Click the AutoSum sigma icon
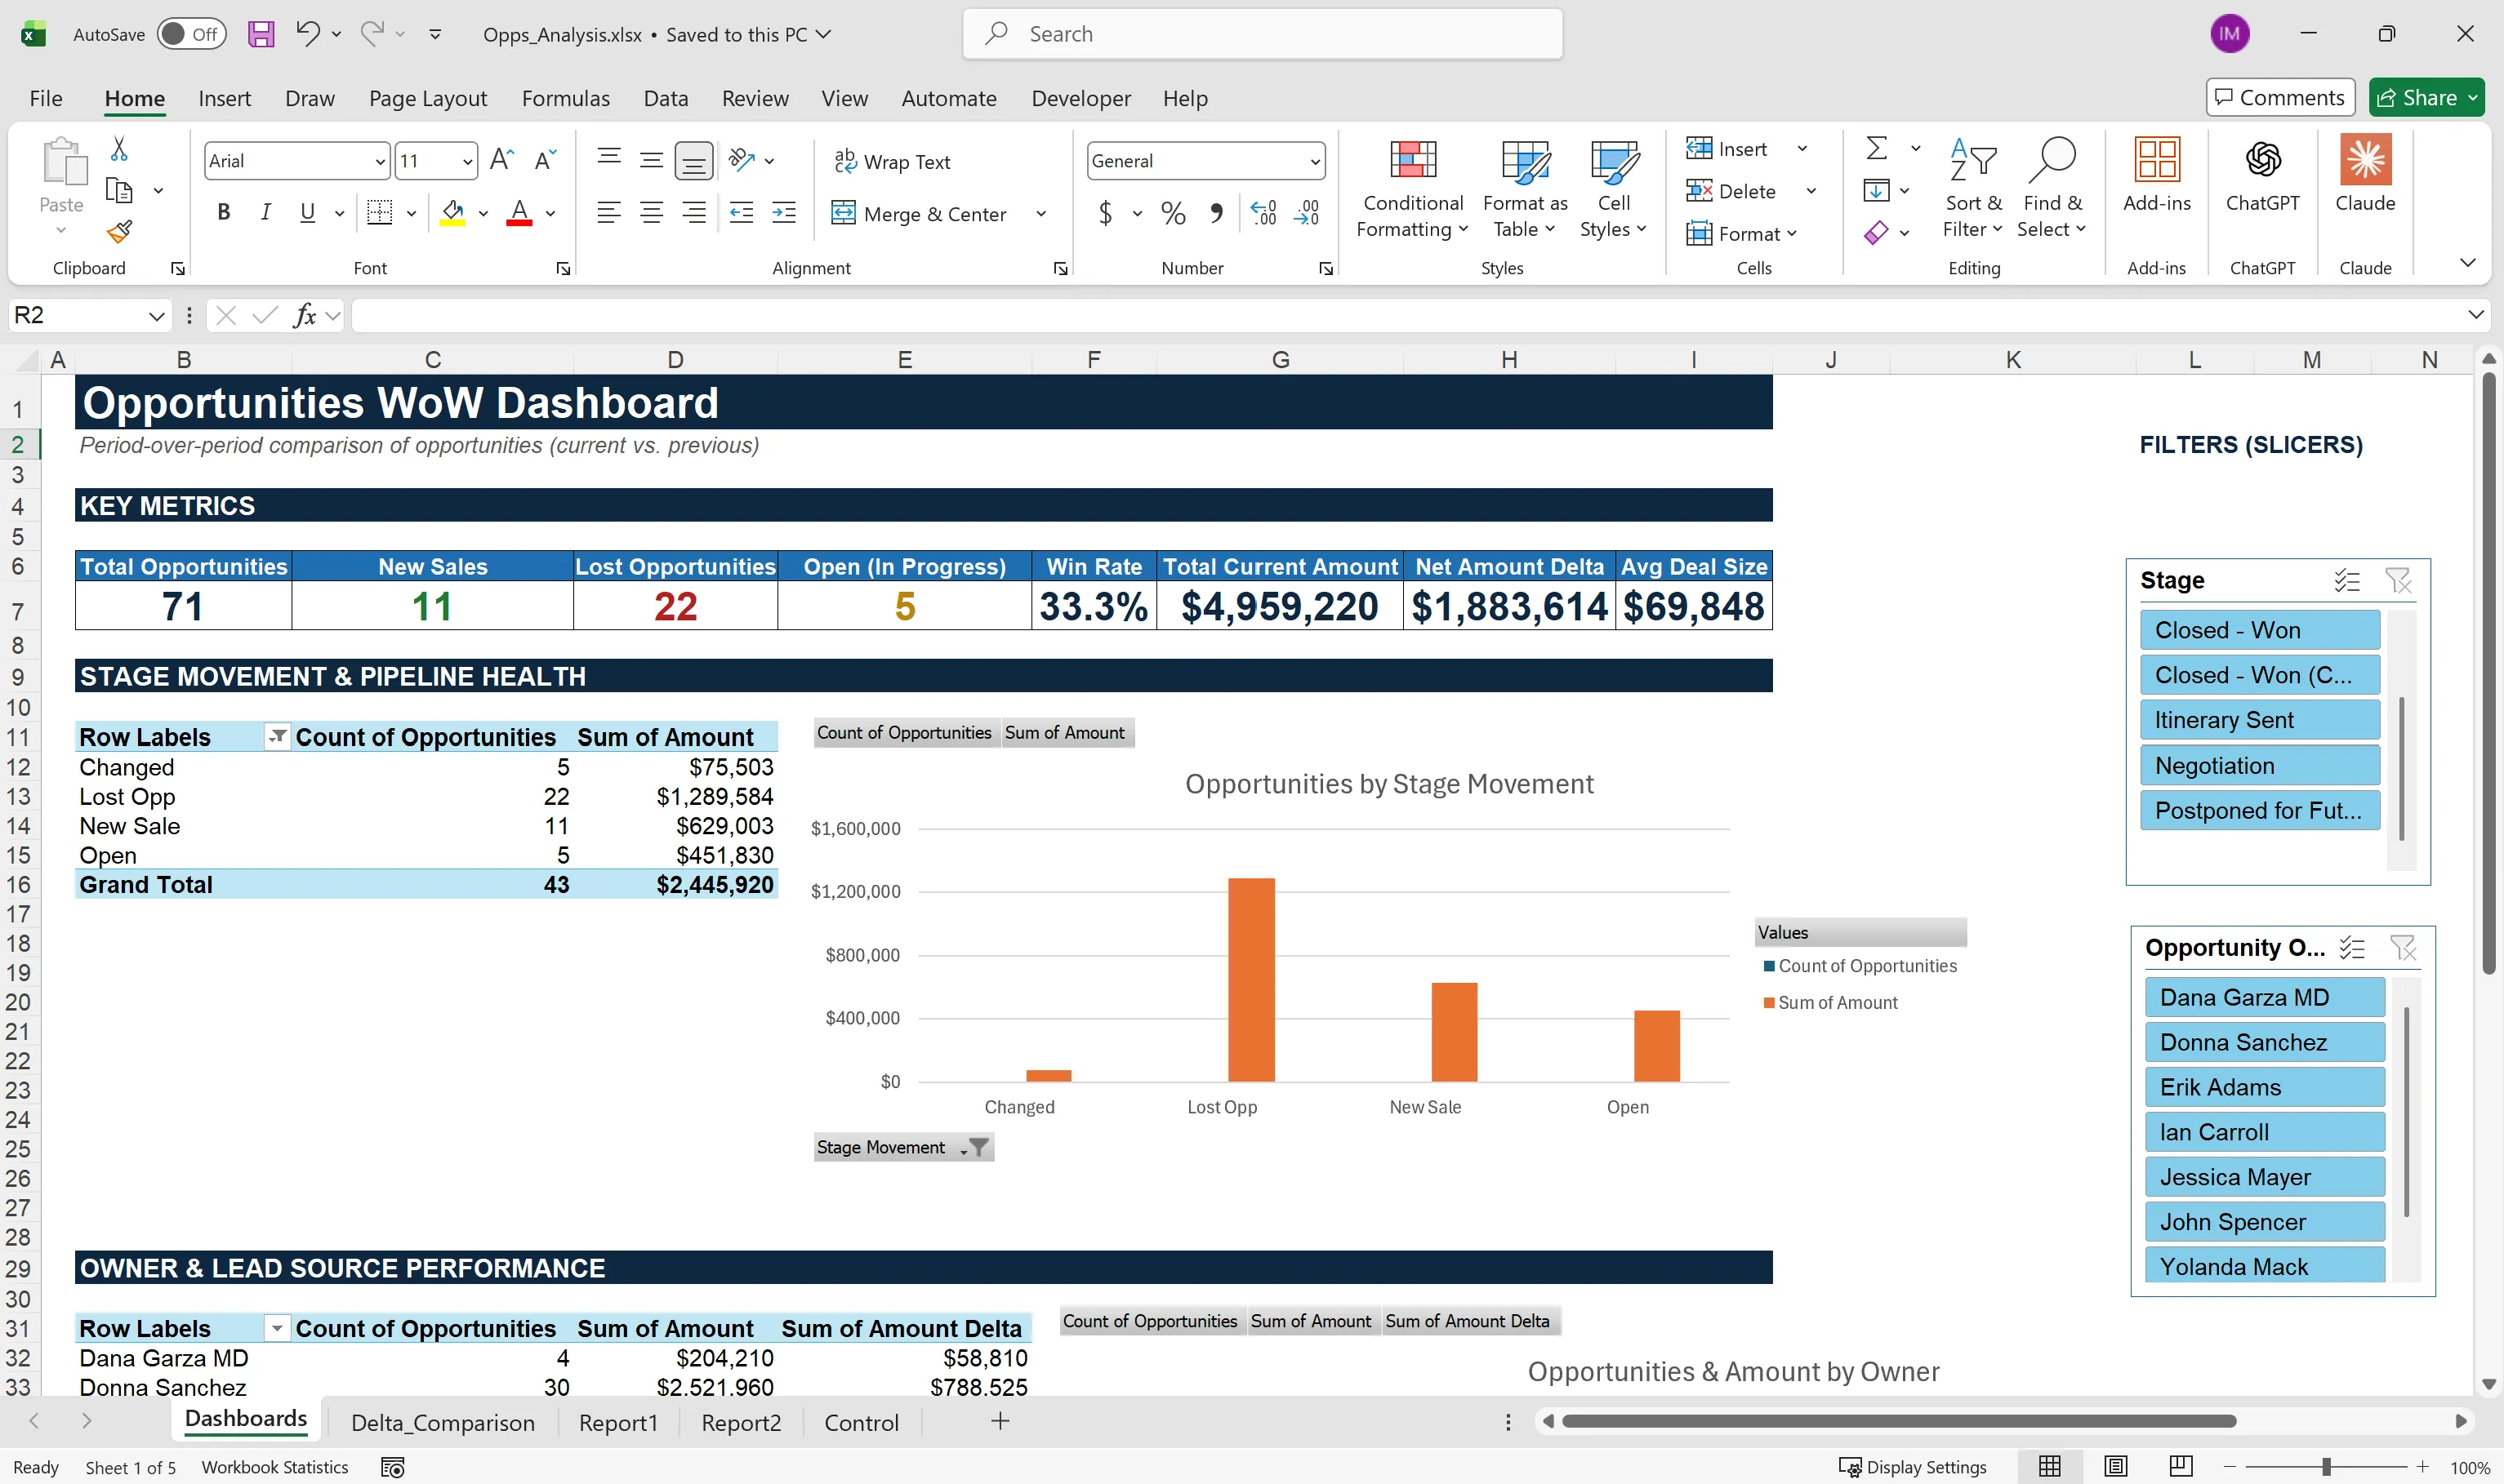Image resolution: width=2504 pixels, height=1484 pixels. (1877, 148)
